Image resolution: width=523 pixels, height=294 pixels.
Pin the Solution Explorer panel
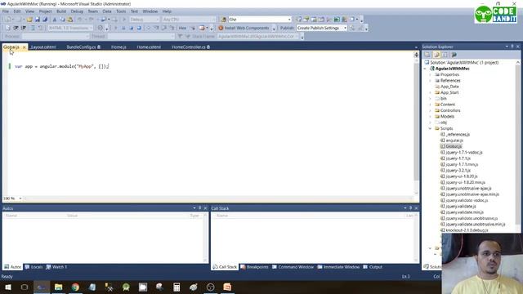coord(512,47)
